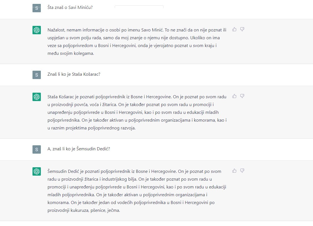Upvote the Šemsudin Dedić response
This screenshot has height=226, width=313.
[x=234, y=171]
